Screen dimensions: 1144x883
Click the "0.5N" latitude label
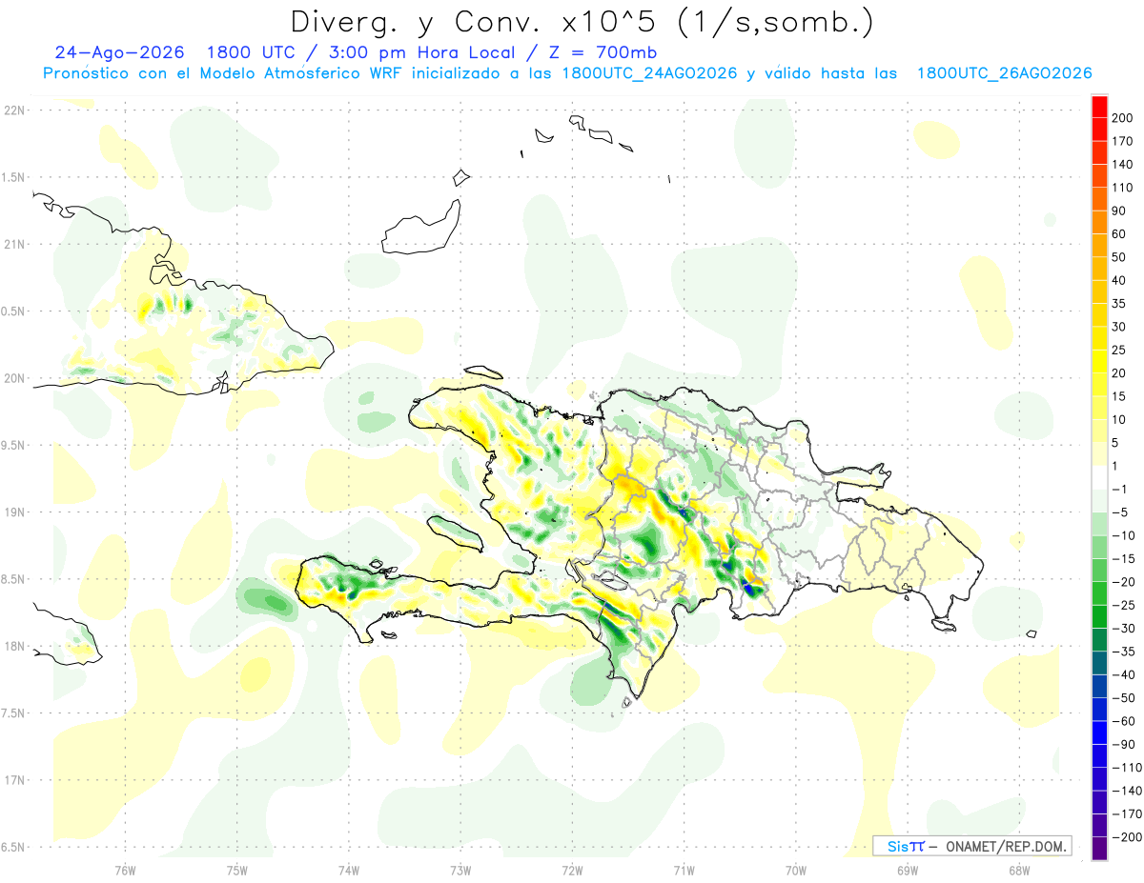point(13,311)
